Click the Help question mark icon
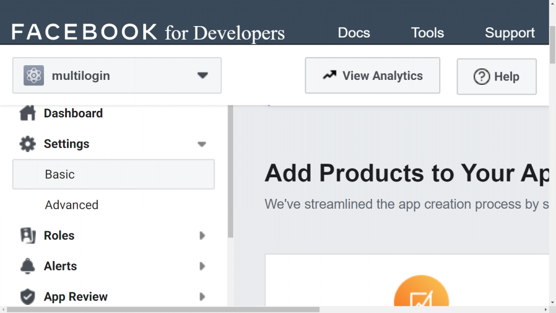556x313 pixels. 482,77
